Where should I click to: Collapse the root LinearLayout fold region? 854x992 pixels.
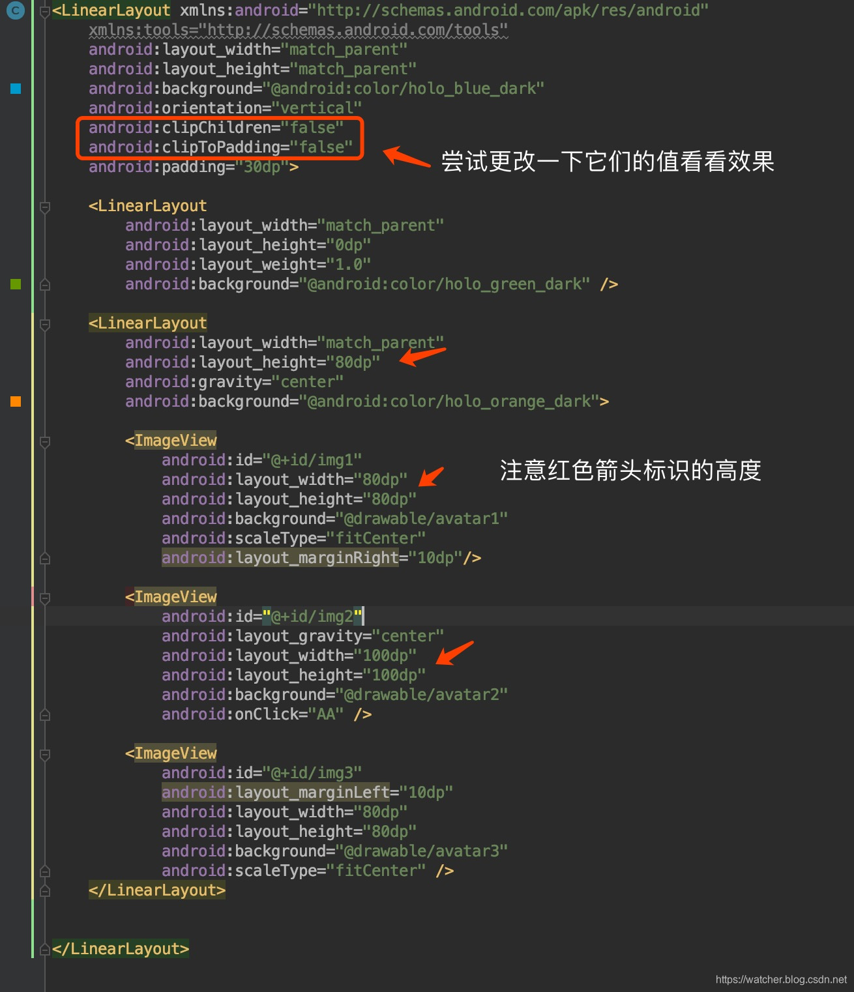(44, 10)
